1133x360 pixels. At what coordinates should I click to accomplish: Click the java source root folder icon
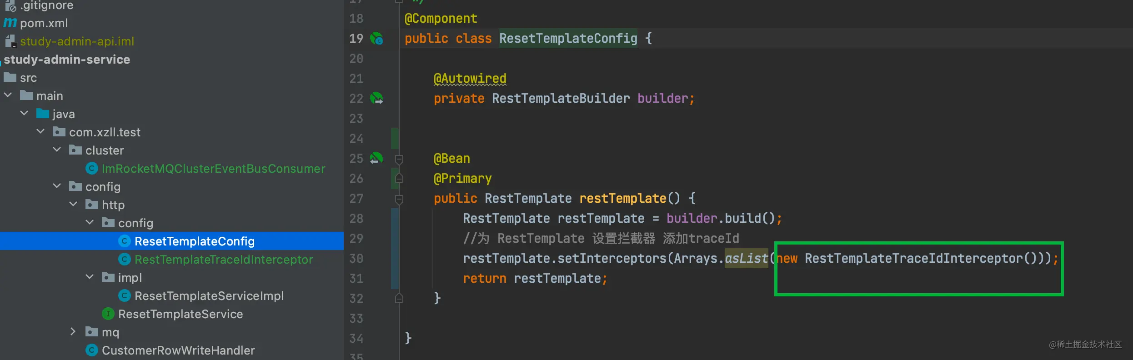[43, 114]
